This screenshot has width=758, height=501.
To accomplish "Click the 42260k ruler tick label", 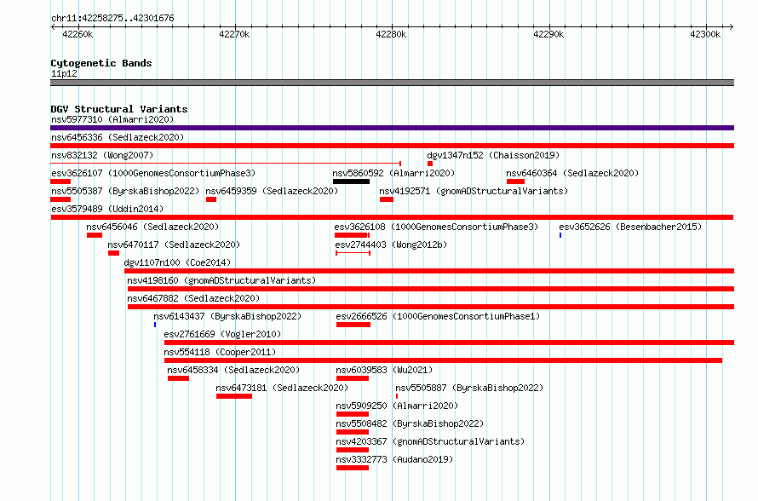I will coord(78,34).
